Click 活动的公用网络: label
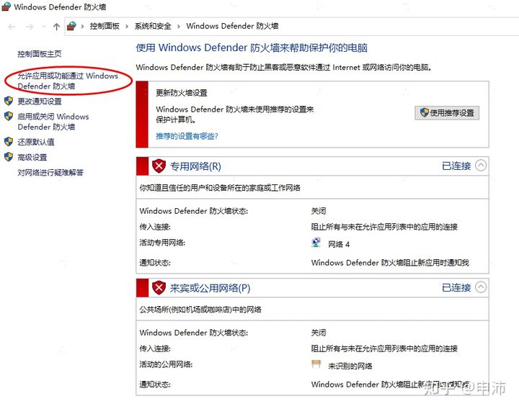The image size is (519, 409). 166,364
